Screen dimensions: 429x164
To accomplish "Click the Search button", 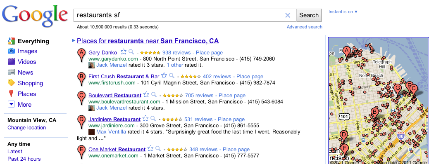I will click(x=309, y=15).
